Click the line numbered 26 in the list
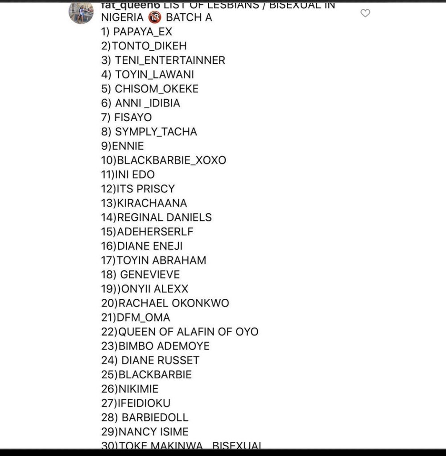Image resolution: width=446 pixels, height=456 pixels. pyautogui.click(x=130, y=389)
